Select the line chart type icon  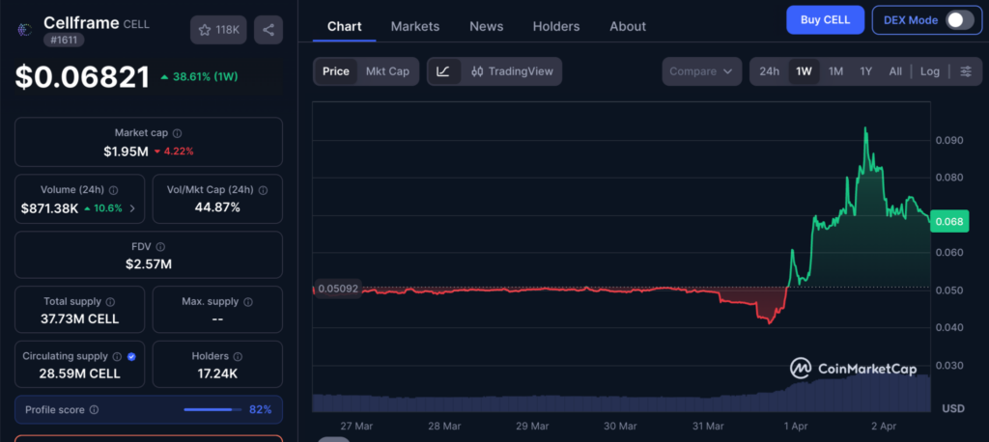tap(443, 71)
